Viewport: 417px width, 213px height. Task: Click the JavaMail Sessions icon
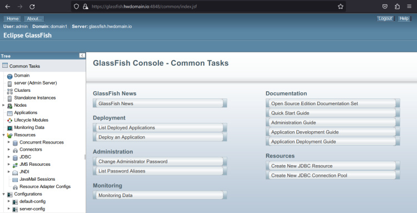[15, 180]
